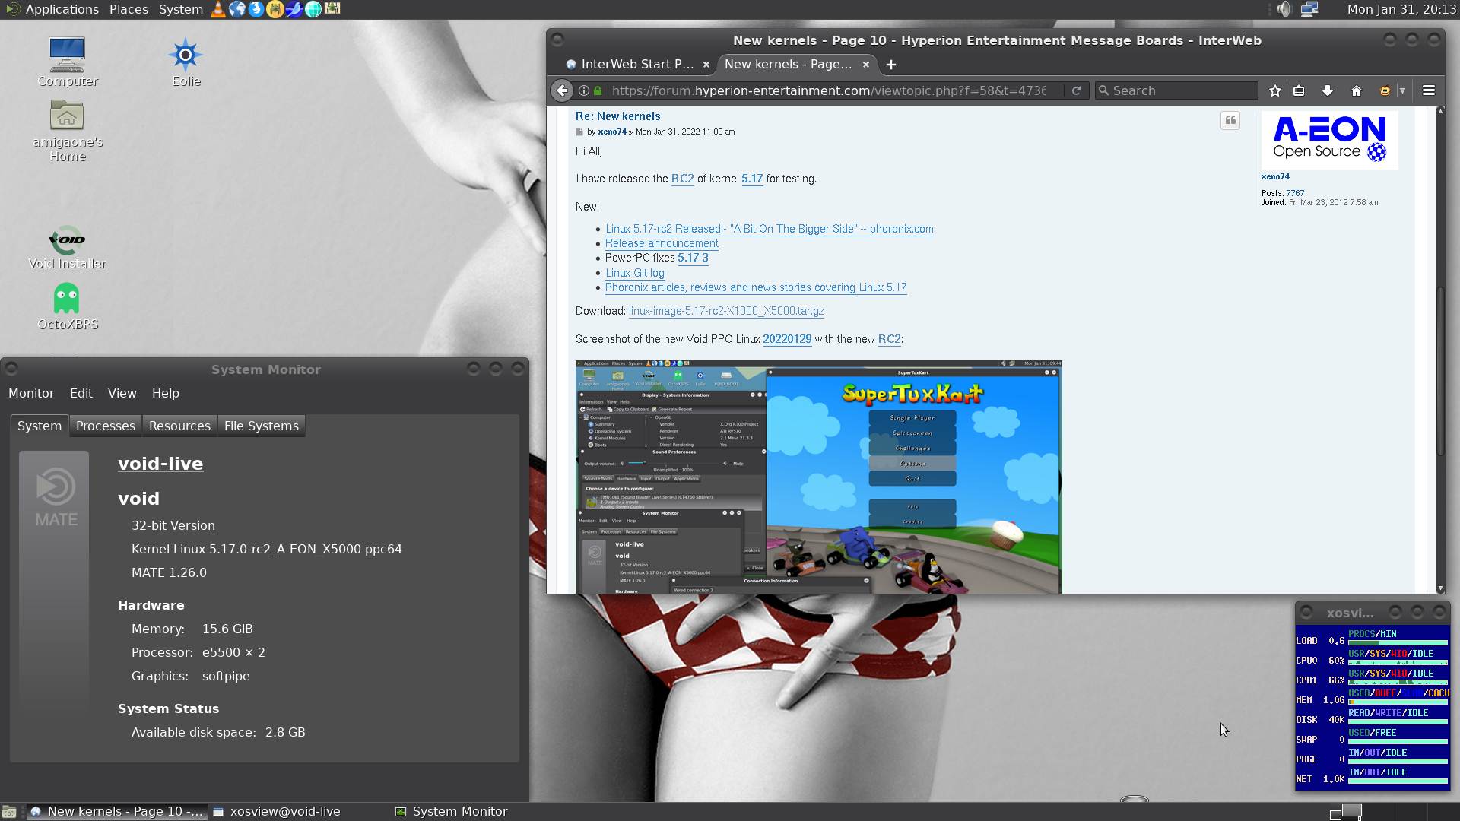1460x821 pixels.
Task: Open the Phoronix articles covering Linux 5.17 link
Action: 756,287
